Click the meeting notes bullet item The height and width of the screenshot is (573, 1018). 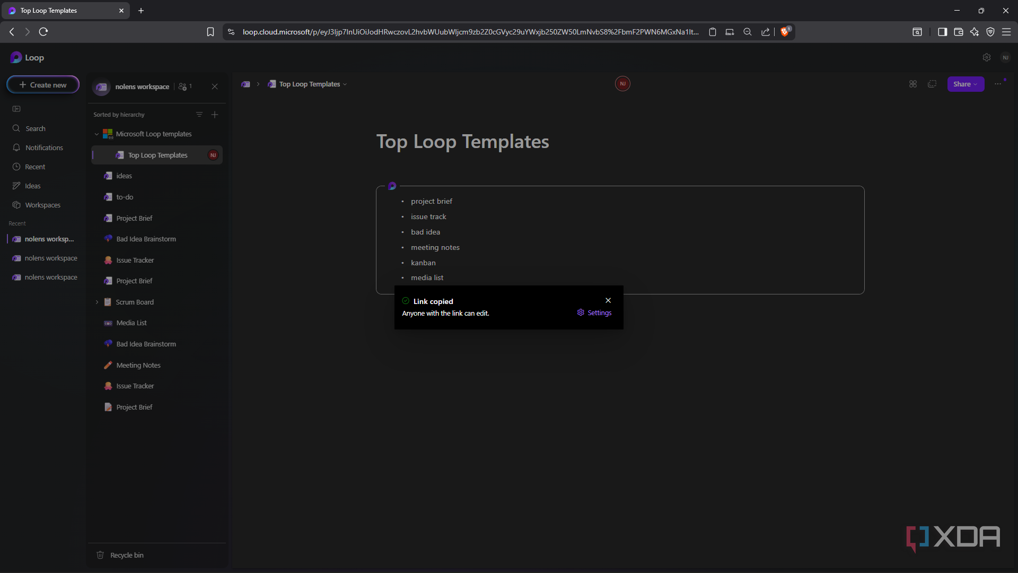pyautogui.click(x=435, y=247)
